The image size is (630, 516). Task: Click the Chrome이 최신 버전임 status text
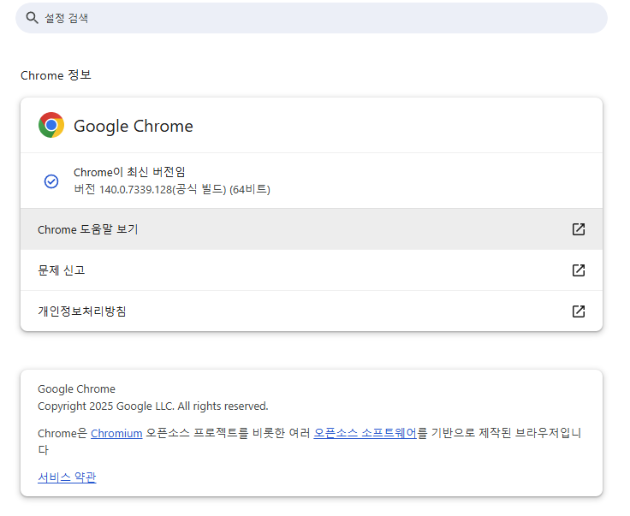[129, 172]
